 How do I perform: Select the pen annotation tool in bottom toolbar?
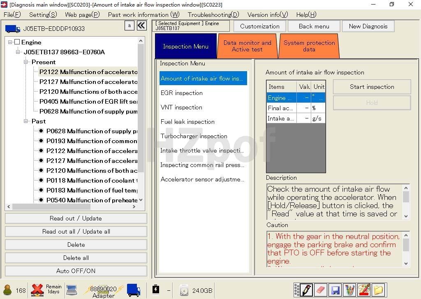tap(306, 290)
